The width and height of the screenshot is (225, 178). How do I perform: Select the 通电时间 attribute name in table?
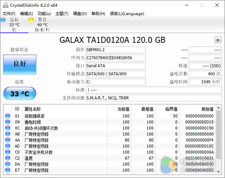coord(33,122)
